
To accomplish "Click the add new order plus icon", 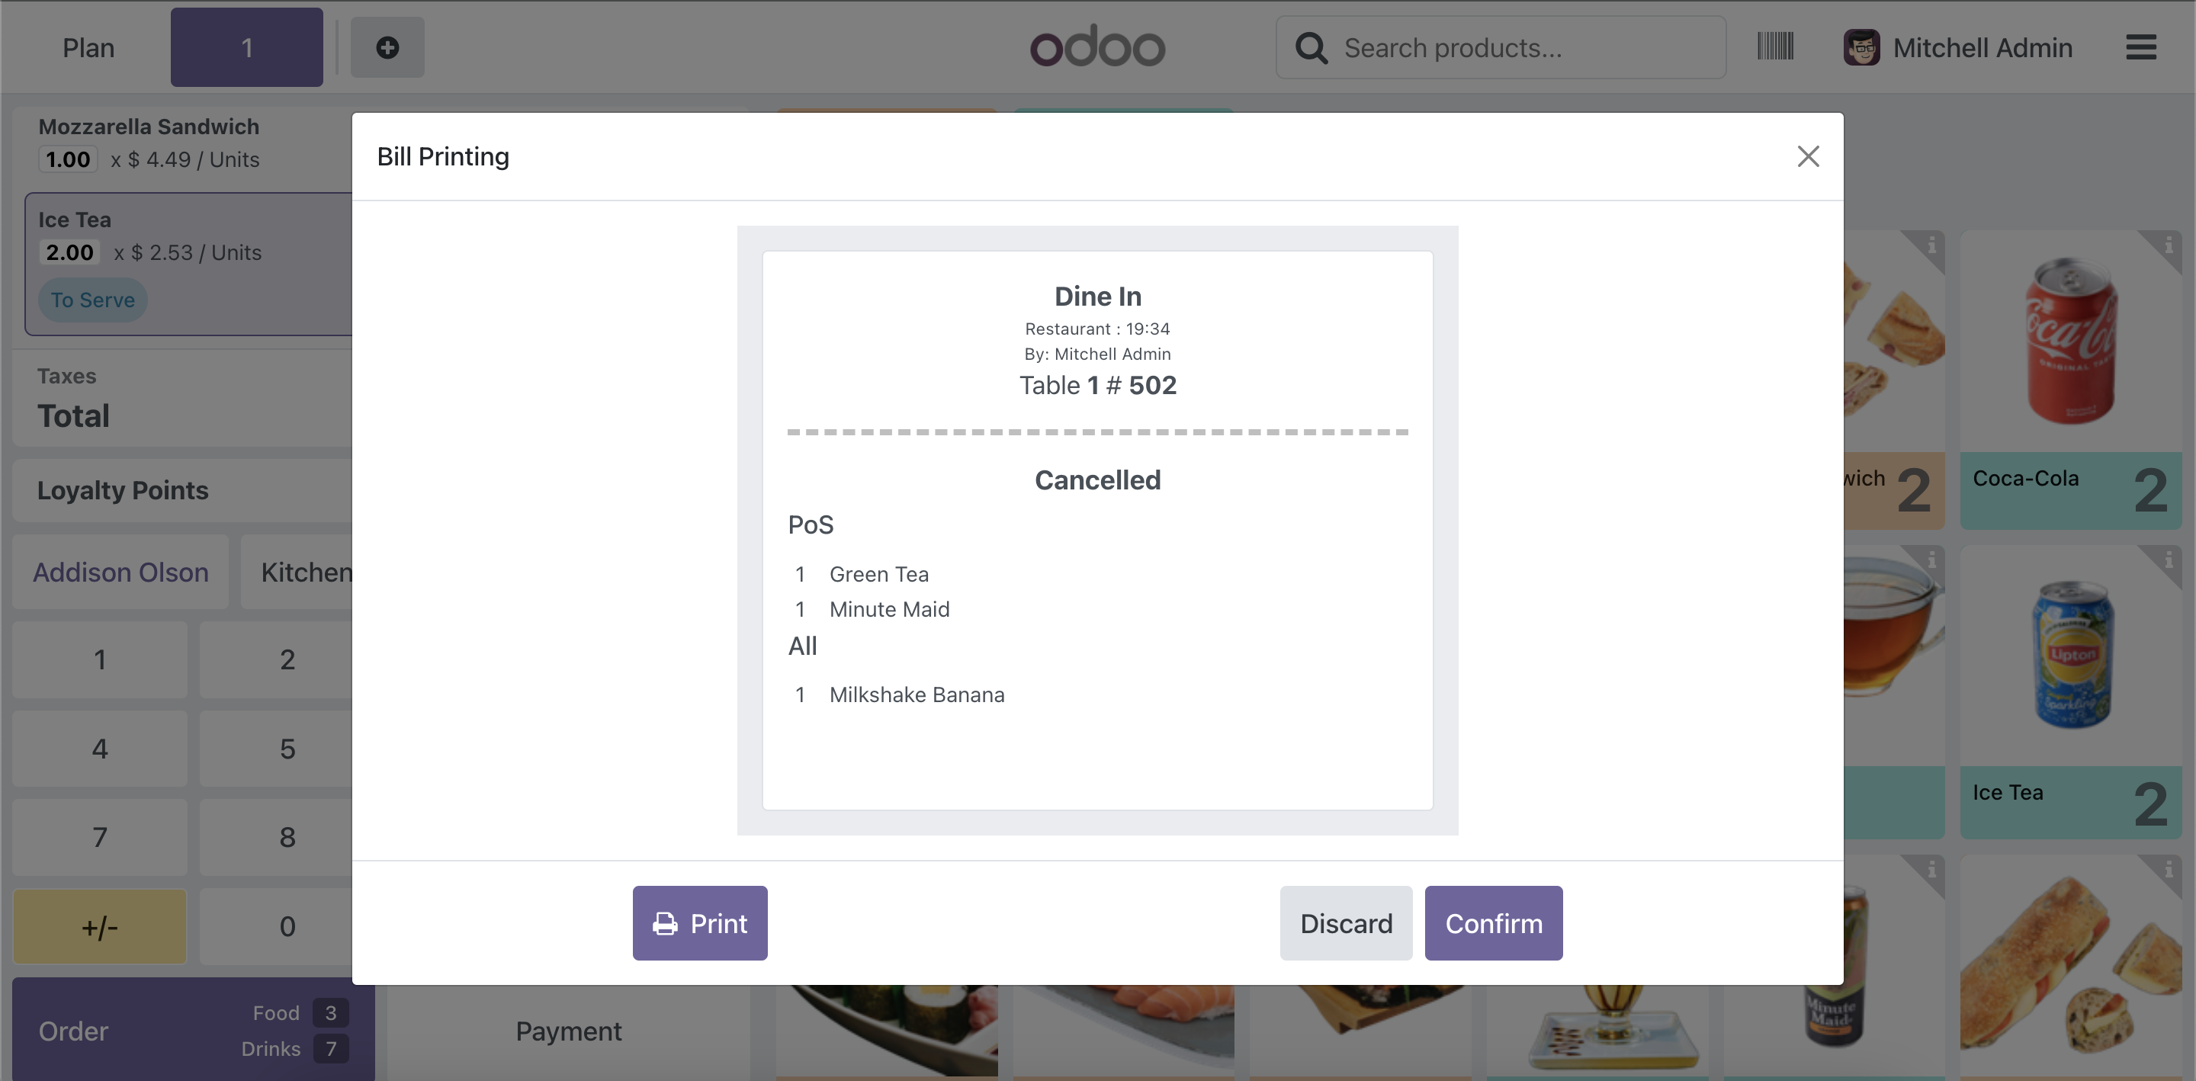I will 387,48.
